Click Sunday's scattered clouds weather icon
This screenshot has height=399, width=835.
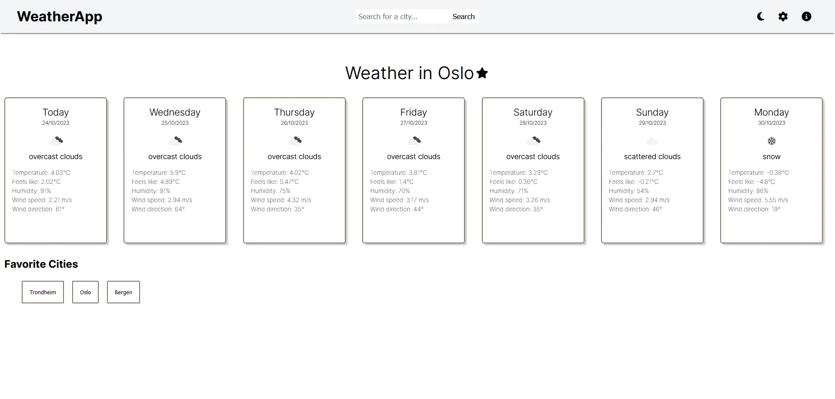(x=652, y=141)
